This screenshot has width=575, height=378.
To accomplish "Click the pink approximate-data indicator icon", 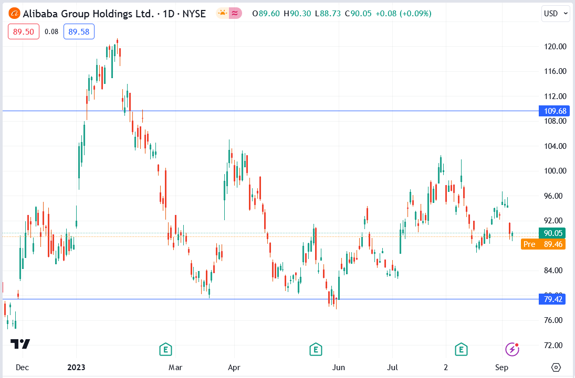I will (235, 14).
